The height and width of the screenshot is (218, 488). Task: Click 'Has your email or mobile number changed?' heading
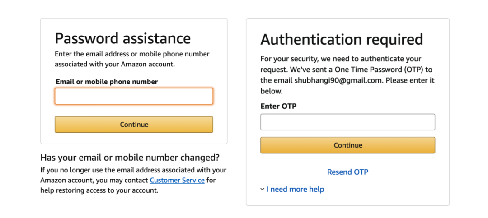[x=130, y=158]
